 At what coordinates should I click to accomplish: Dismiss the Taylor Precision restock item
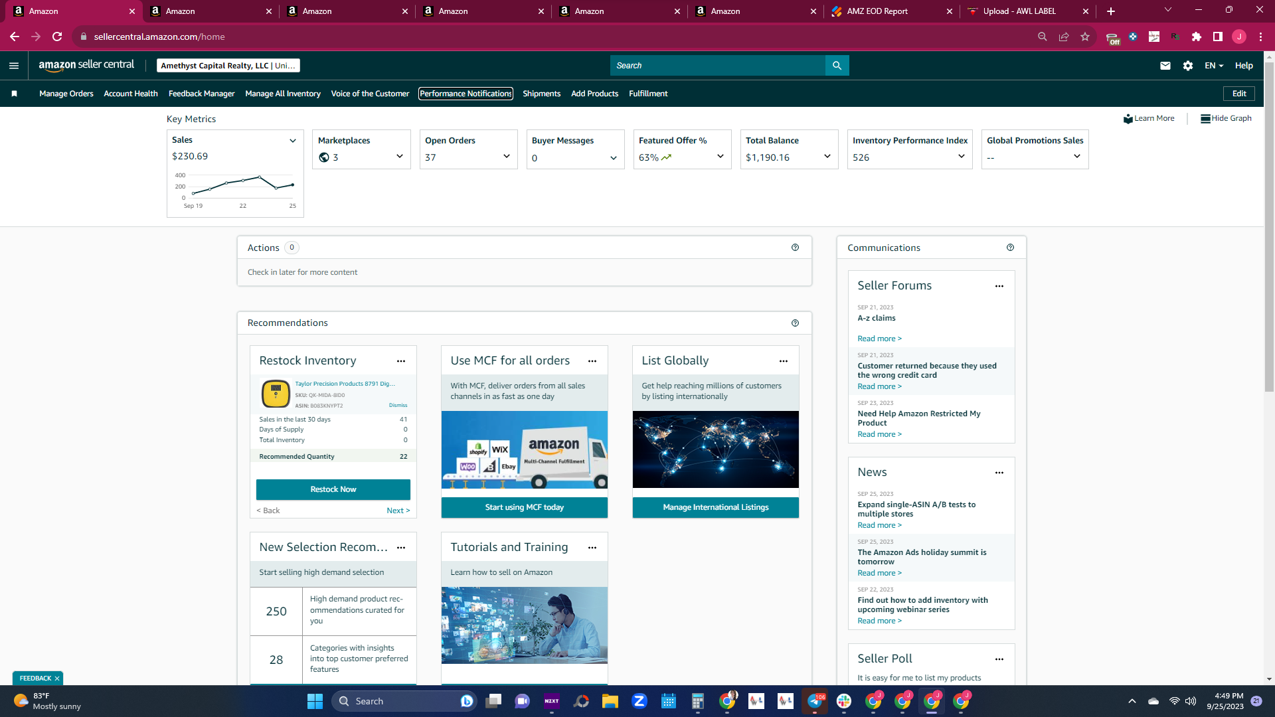pos(398,405)
